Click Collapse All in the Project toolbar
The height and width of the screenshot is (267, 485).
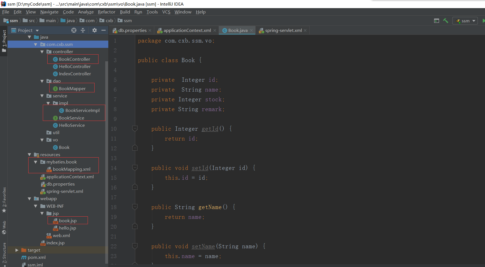point(83,30)
